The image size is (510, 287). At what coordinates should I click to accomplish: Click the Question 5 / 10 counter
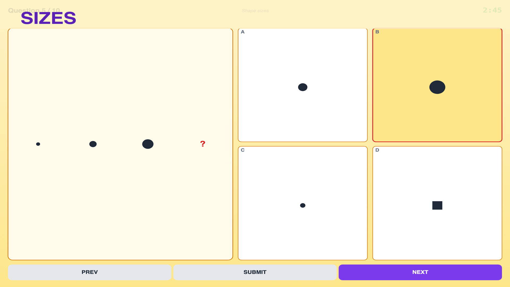coord(34,10)
